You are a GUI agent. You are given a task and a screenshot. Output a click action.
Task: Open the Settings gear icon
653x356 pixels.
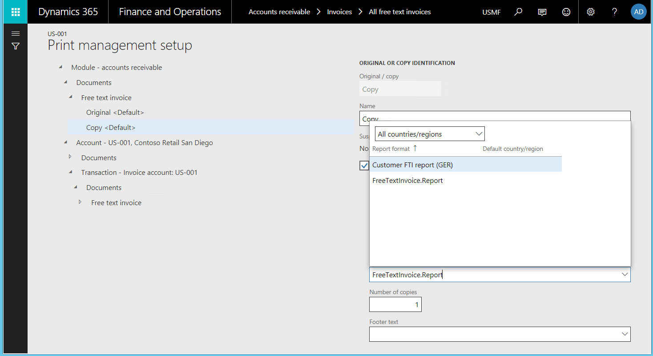pos(590,12)
